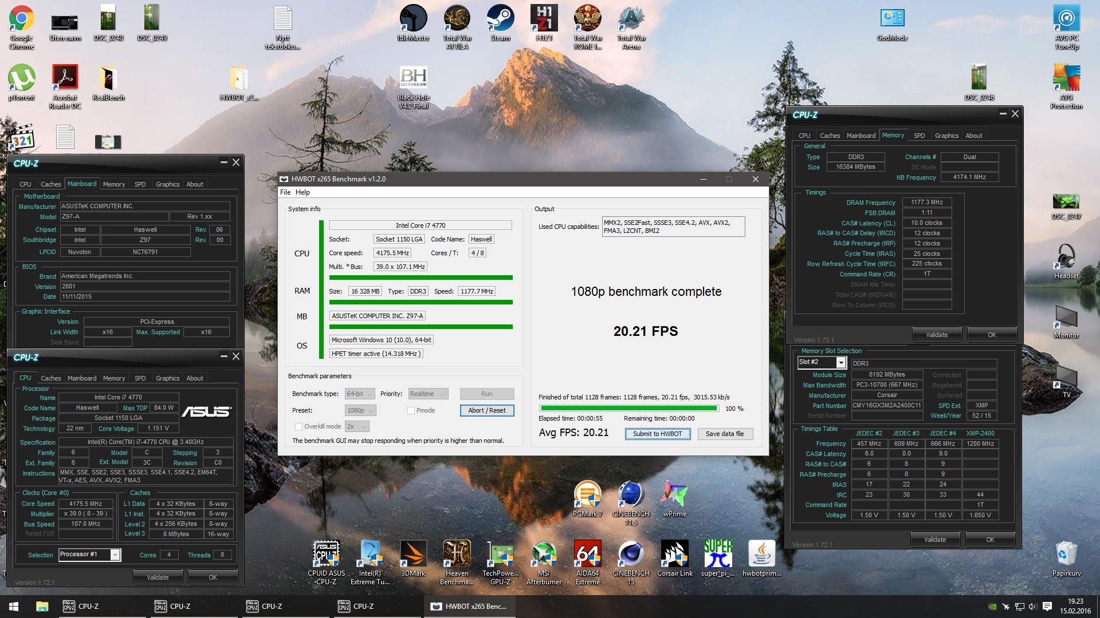Click Submit to HWBOT button
This screenshot has height=618, width=1100.
(x=657, y=434)
